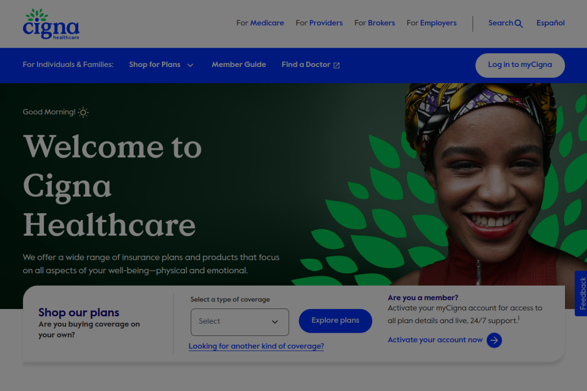This screenshot has height=391, width=587.
Task: Visit the For Brokers page
Action: [375, 23]
